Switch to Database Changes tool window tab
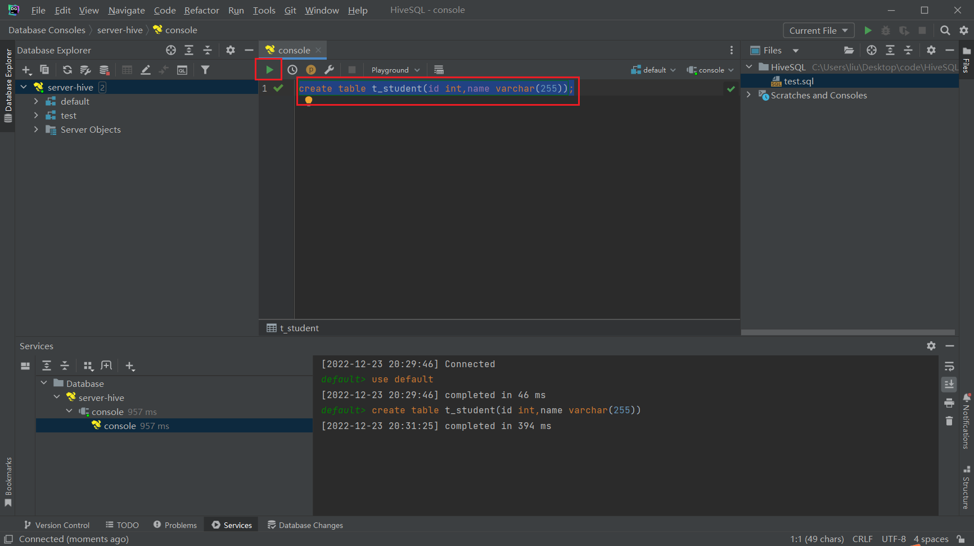The height and width of the screenshot is (546, 974). tap(305, 525)
